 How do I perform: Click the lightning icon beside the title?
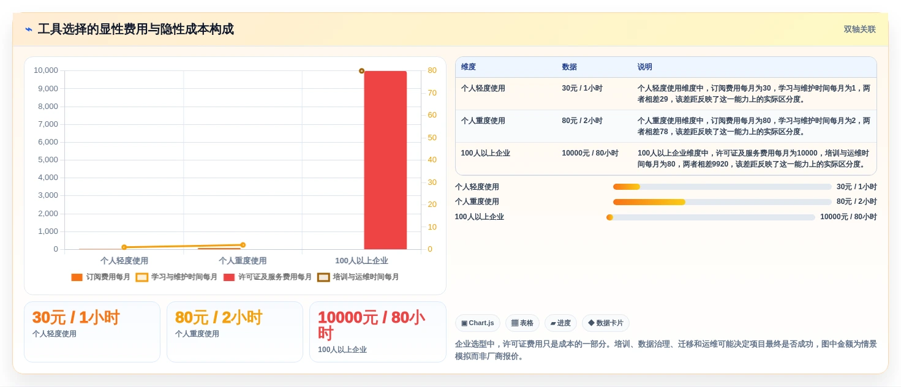29,29
